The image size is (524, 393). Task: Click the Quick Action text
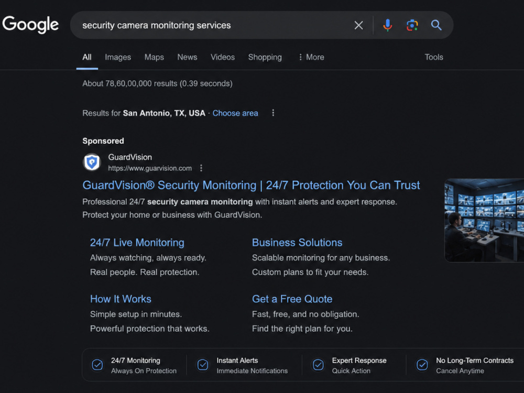(351, 371)
